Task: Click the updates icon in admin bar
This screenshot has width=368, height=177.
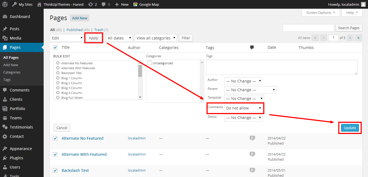Action: tap(90, 4)
